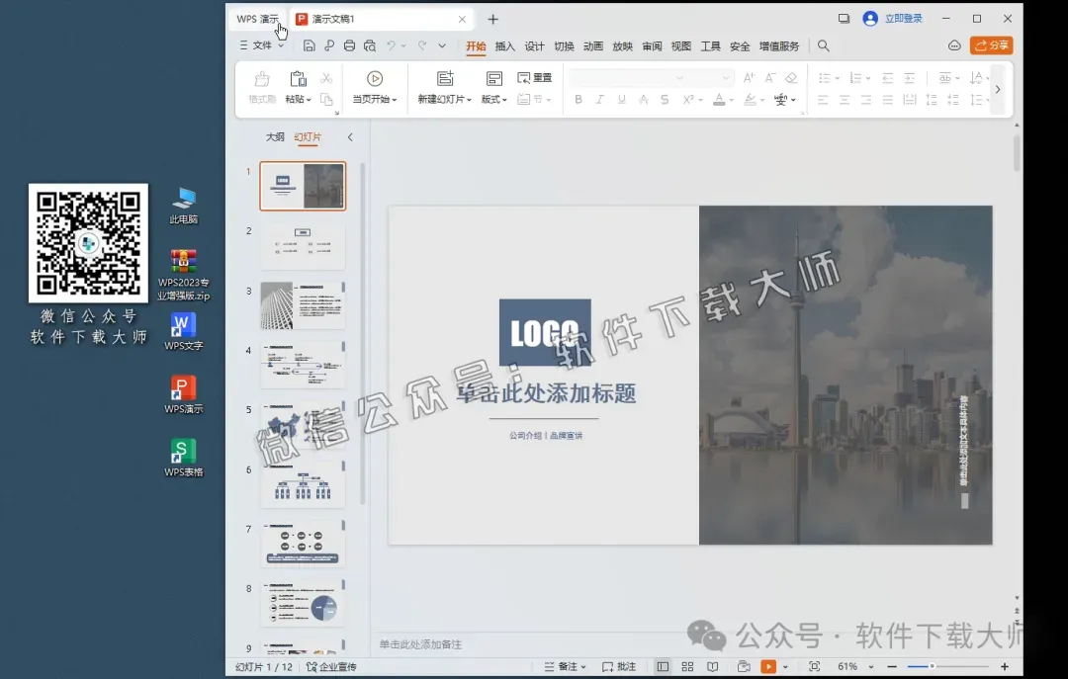Screen dimensions: 1068x679
Task: Switch to Reading view book icon
Action: (712, 667)
